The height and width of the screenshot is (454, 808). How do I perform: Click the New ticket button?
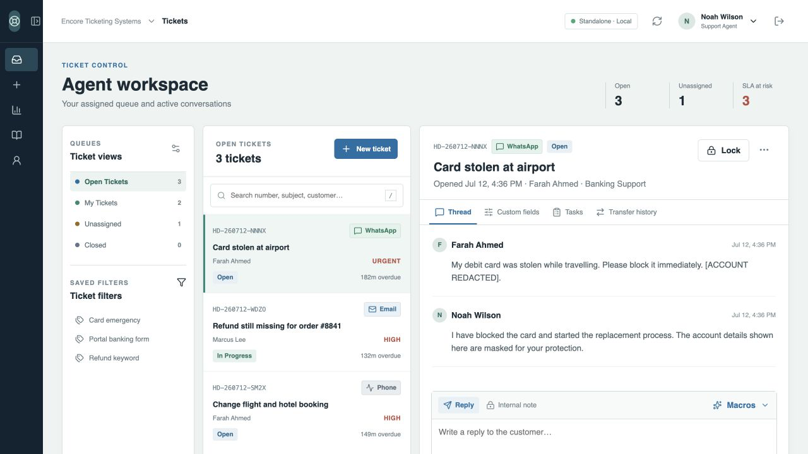tap(366, 149)
